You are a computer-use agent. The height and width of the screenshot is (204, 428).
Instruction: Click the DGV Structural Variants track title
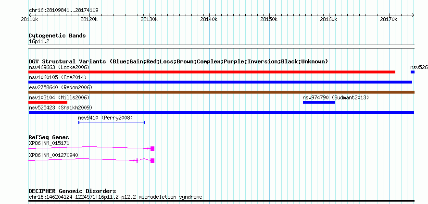click(178, 61)
